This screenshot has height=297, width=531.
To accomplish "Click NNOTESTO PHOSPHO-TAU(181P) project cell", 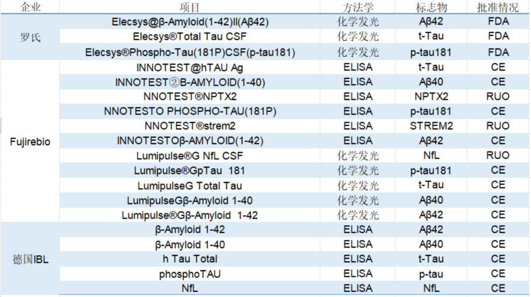I will point(189,111).
